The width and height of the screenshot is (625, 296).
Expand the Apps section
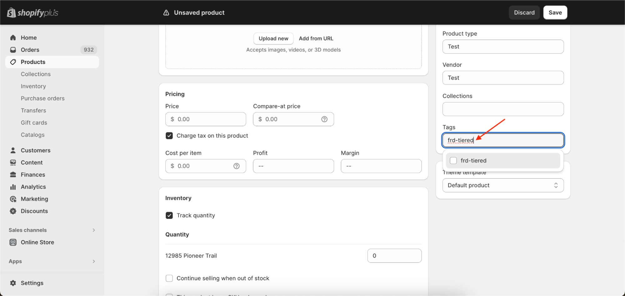pyautogui.click(x=93, y=261)
